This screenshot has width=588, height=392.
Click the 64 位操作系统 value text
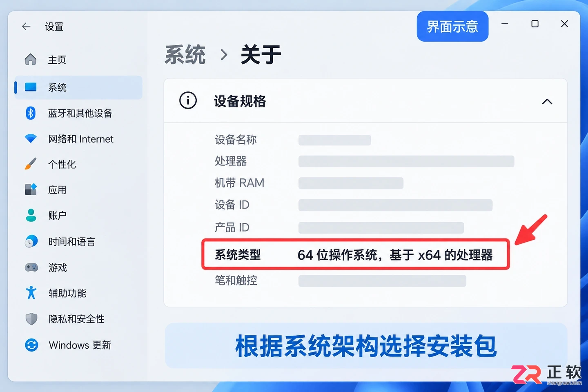point(395,255)
